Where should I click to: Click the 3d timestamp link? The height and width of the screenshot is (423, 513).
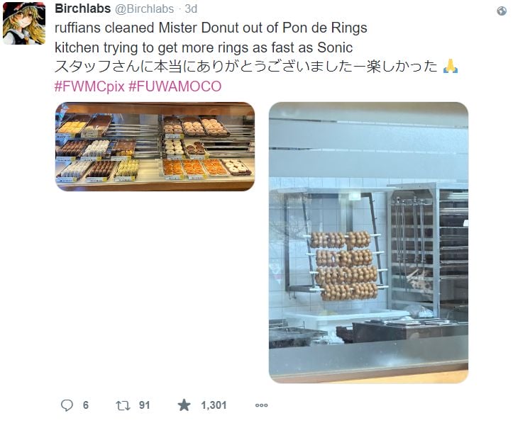pos(191,9)
